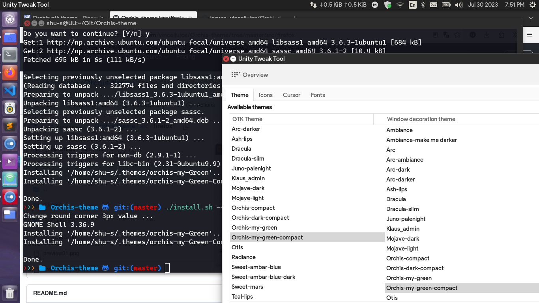Switch to the Icons tab
This screenshot has width=539, height=303.
click(x=266, y=95)
